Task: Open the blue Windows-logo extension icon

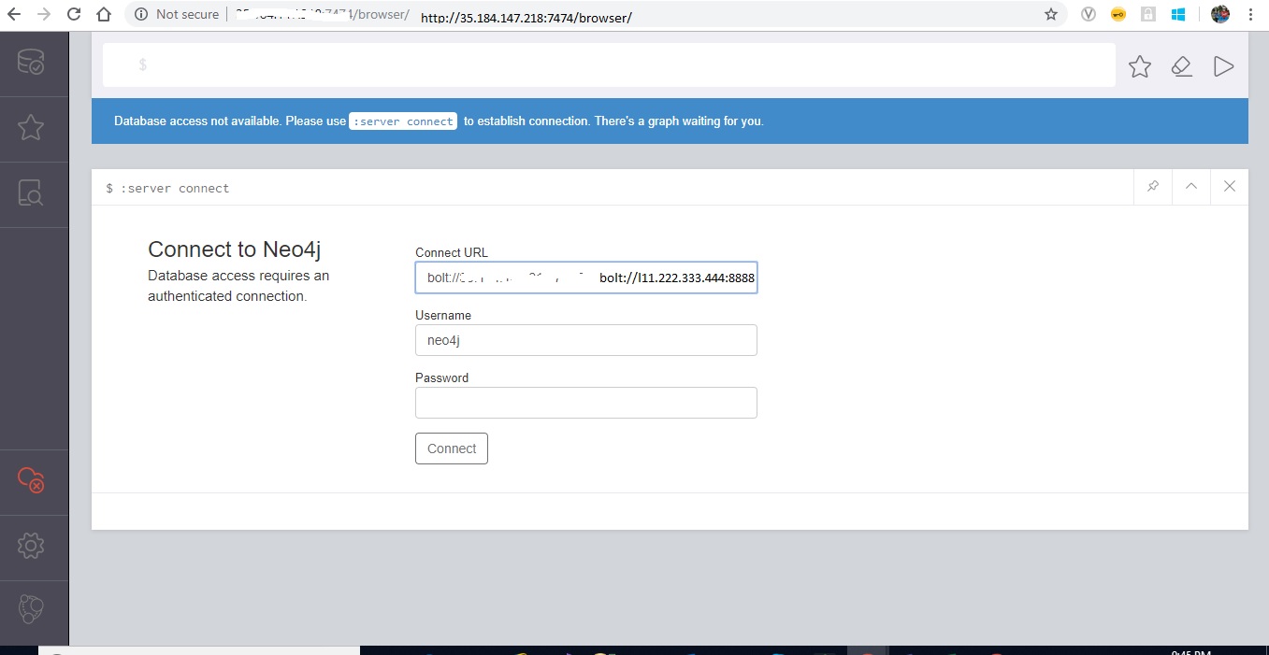Action: (x=1178, y=14)
